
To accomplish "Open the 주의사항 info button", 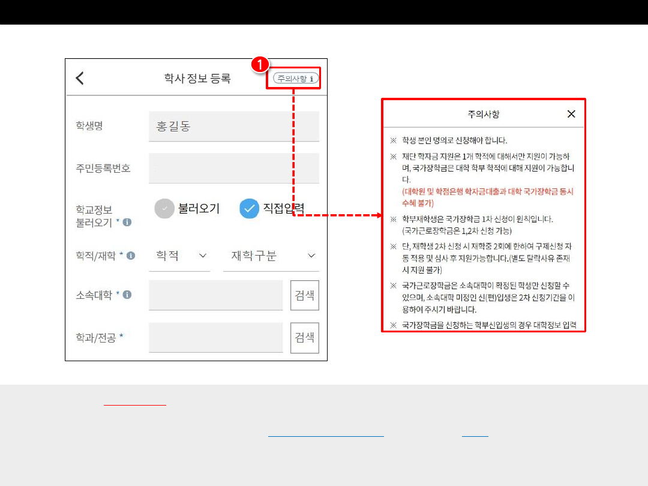I will tap(295, 79).
